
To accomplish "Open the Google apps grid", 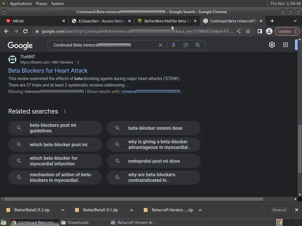I will point(285,45).
